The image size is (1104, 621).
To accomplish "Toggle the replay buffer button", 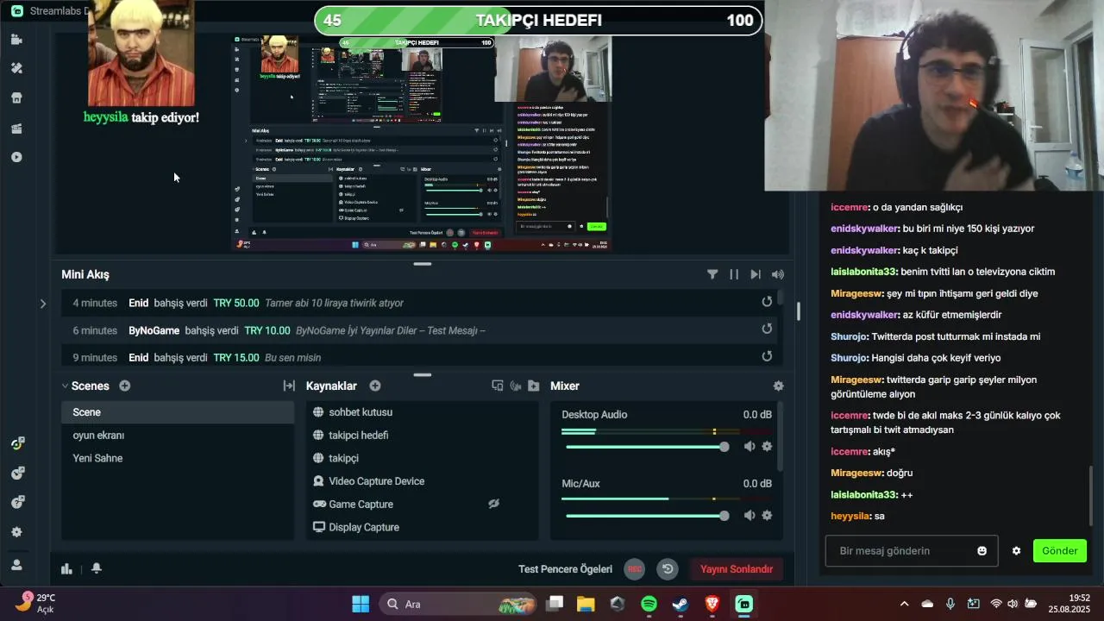I will click(668, 569).
